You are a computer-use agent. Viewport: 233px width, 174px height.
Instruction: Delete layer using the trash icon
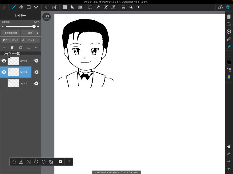[12, 48]
